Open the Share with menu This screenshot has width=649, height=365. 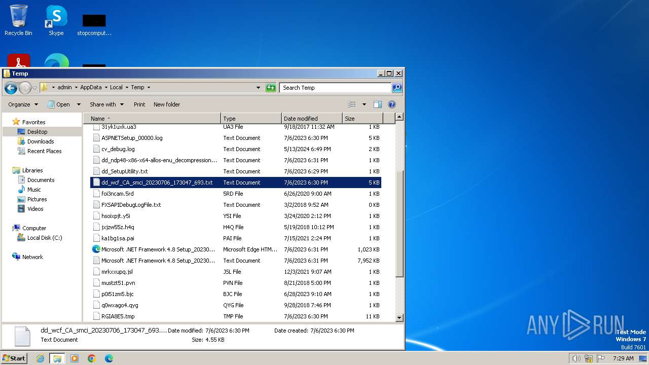point(106,104)
